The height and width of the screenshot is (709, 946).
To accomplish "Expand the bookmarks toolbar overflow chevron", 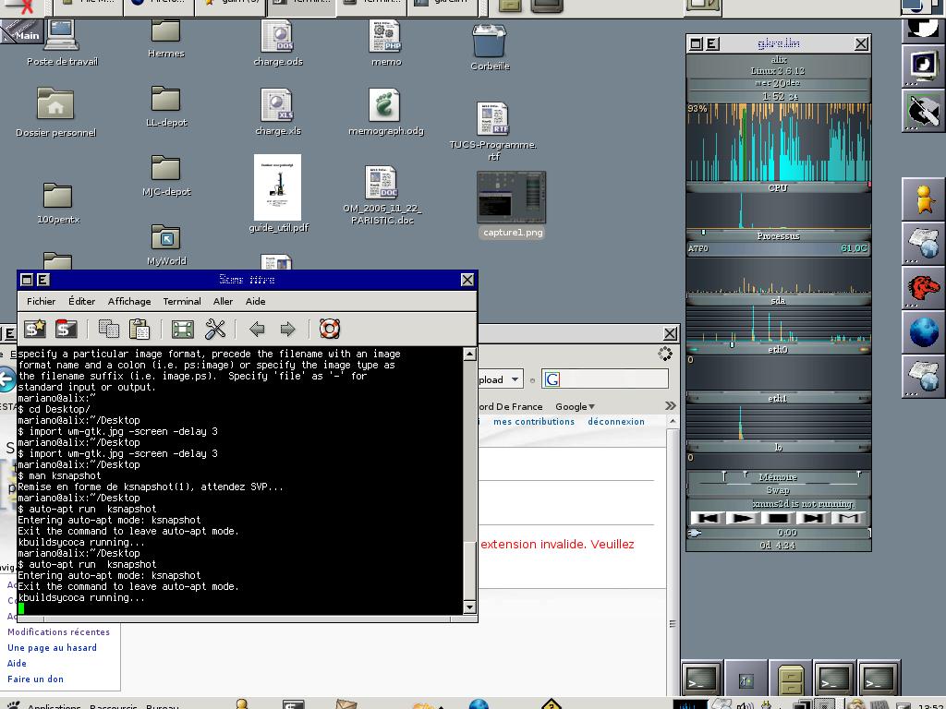I will [671, 406].
